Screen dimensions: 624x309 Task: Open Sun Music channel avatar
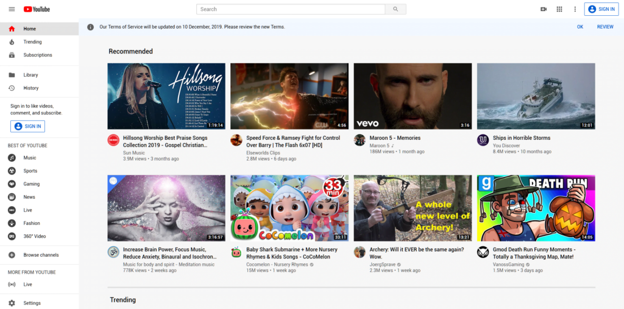click(x=113, y=140)
